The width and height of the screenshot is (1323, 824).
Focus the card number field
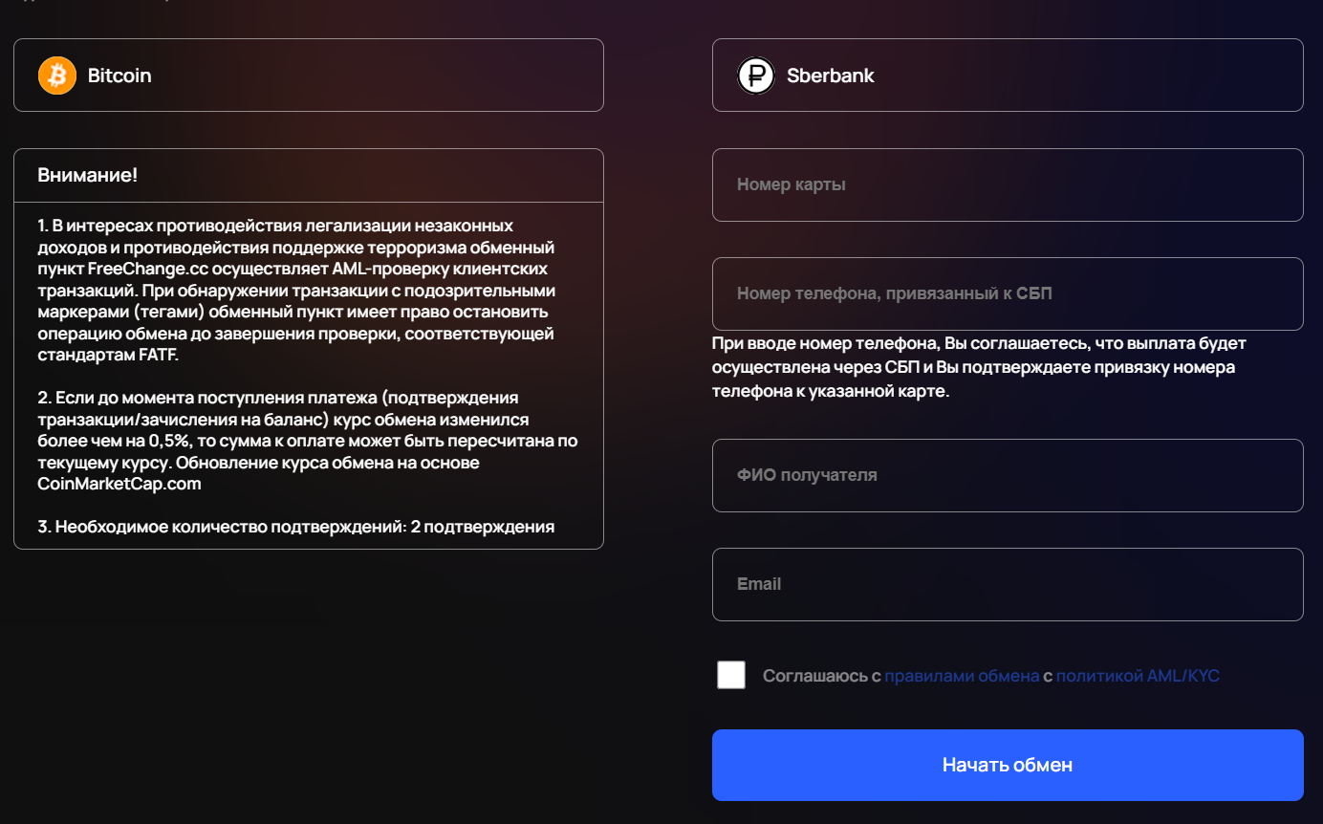1007,184
